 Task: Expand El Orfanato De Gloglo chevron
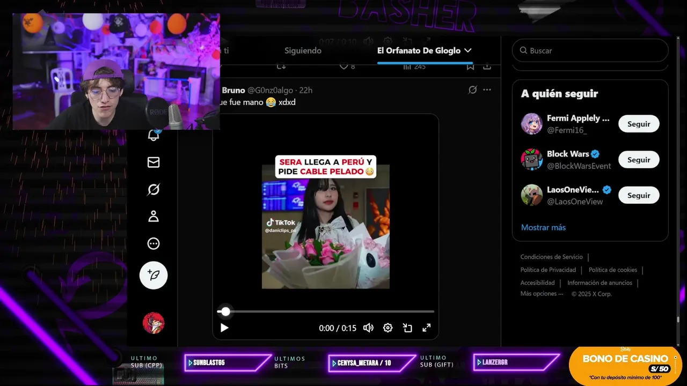click(x=467, y=50)
